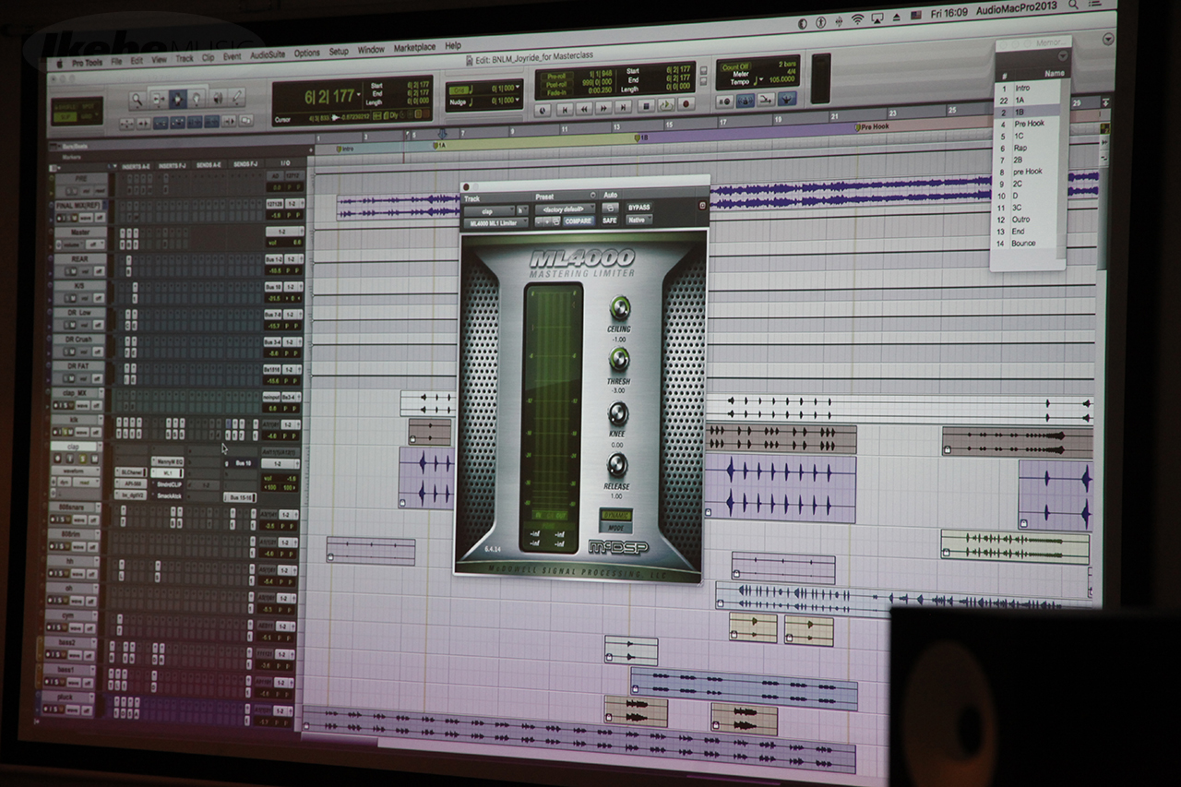Choose the Pencil tool
1181x787 pixels.
click(x=238, y=98)
